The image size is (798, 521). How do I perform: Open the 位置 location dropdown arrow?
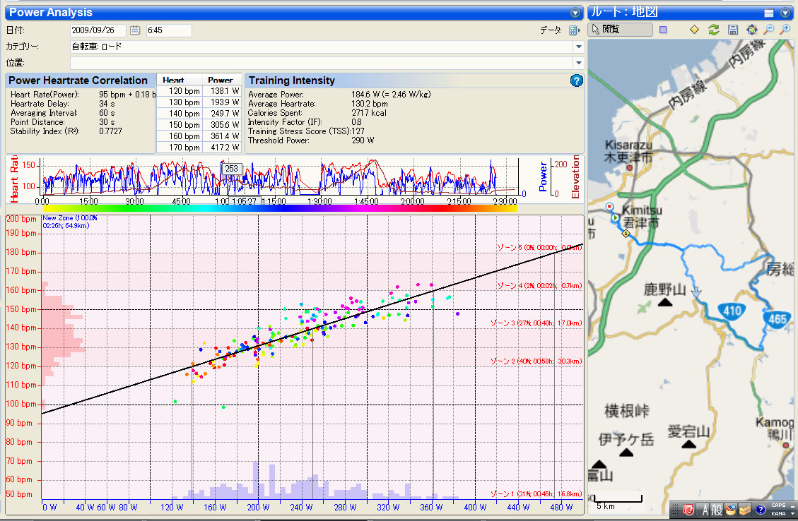pyautogui.click(x=579, y=63)
